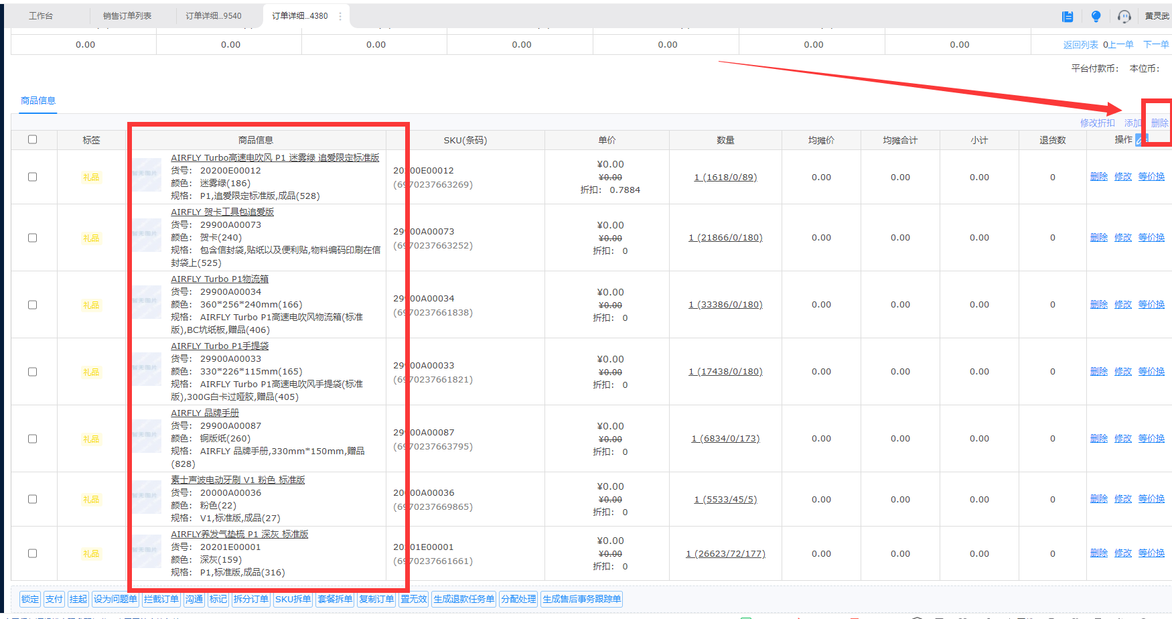Open product thumbnail for AIRFLY Turbo P1物流箱
The width and height of the screenshot is (1172, 619).
point(146,301)
